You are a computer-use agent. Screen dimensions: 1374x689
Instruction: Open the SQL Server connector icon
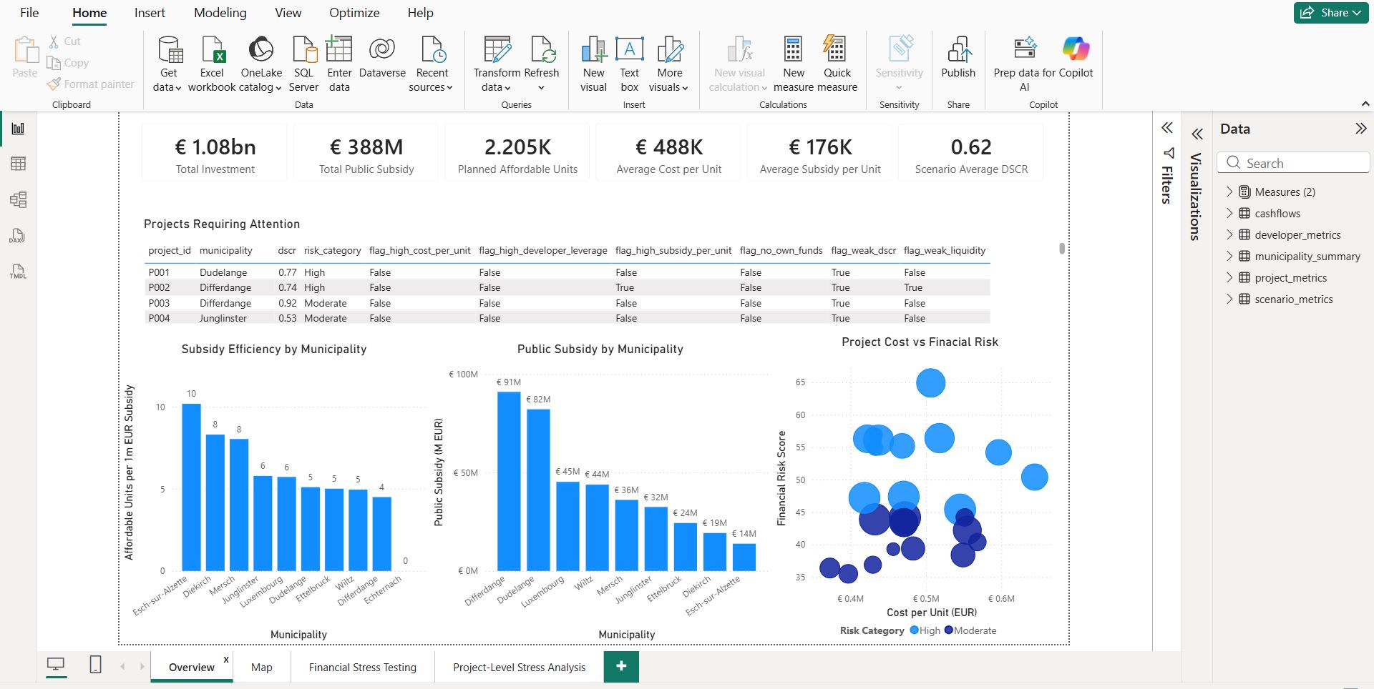point(304,50)
